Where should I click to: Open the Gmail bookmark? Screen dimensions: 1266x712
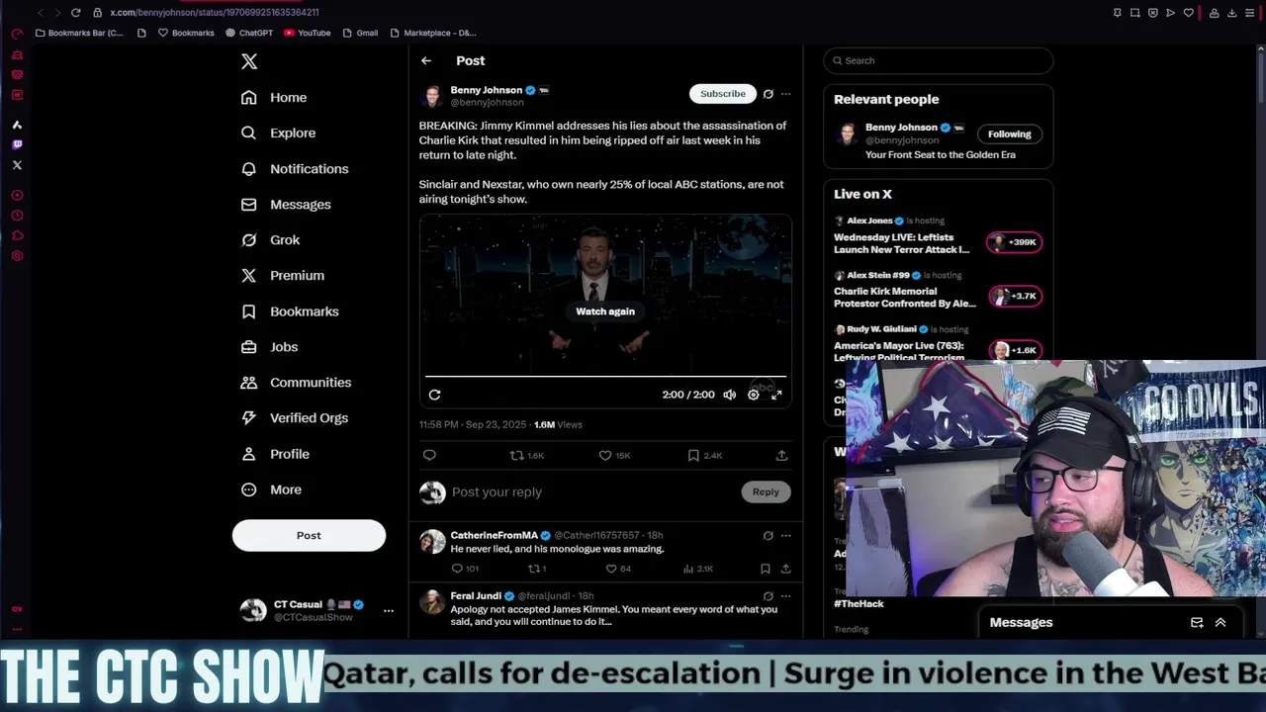click(360, 33)
